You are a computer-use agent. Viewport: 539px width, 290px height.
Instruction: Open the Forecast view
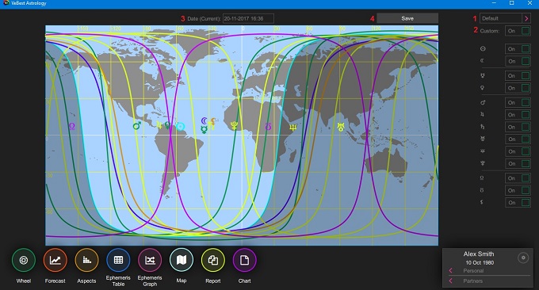click(55, 260)
